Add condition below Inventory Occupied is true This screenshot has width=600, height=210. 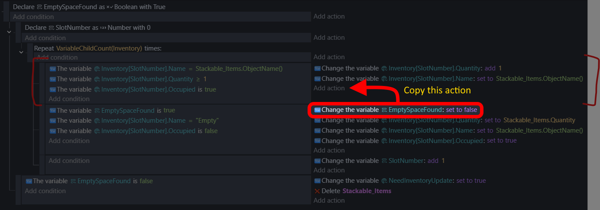click(x=69, y=99)
